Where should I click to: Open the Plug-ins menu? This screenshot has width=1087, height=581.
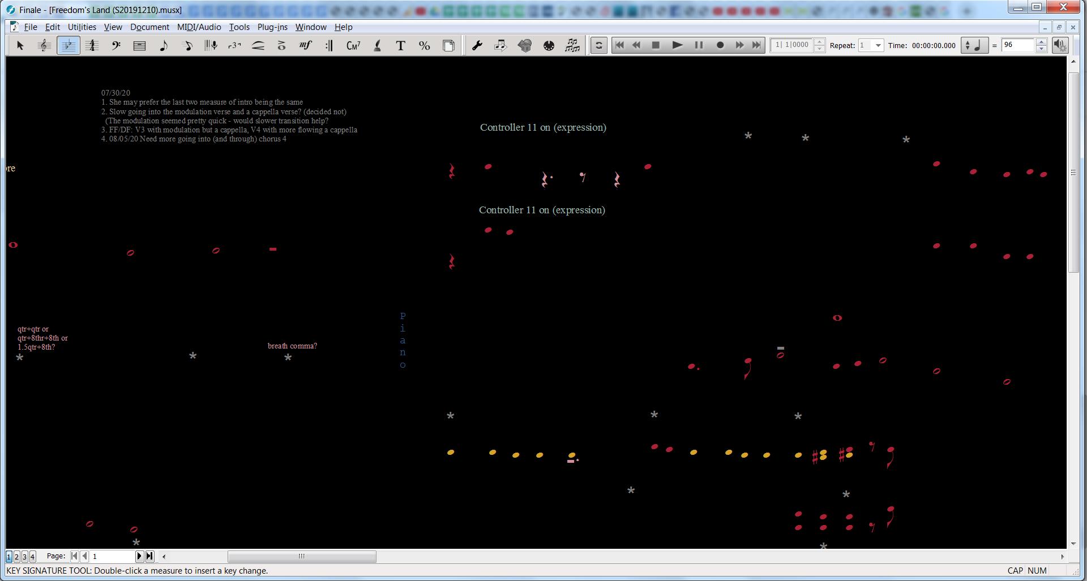point(272,27)
